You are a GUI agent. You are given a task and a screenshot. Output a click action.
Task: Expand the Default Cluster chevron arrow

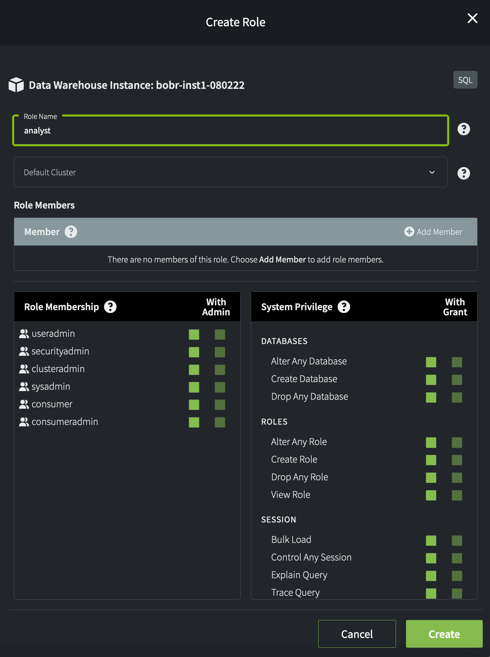[432, 172]
